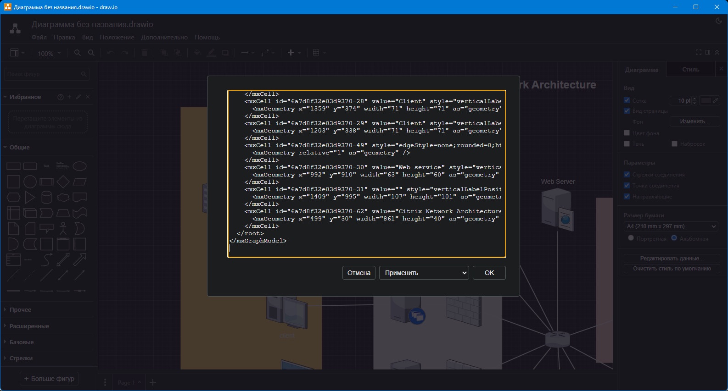
Task: Click the fill color bucket icon
Action: pos(197,53)
